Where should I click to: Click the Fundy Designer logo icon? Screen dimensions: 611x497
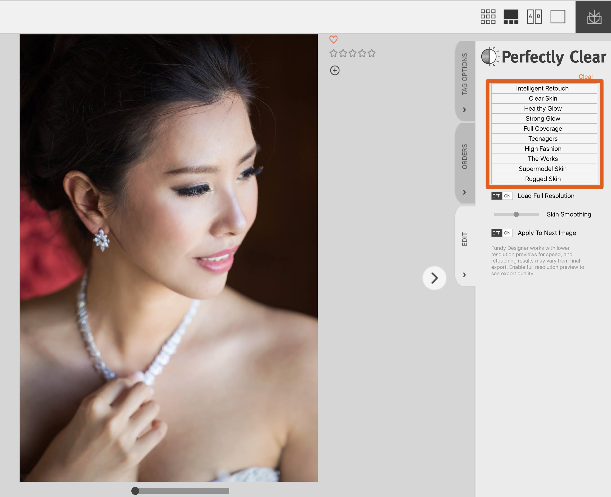click(594, 17)
